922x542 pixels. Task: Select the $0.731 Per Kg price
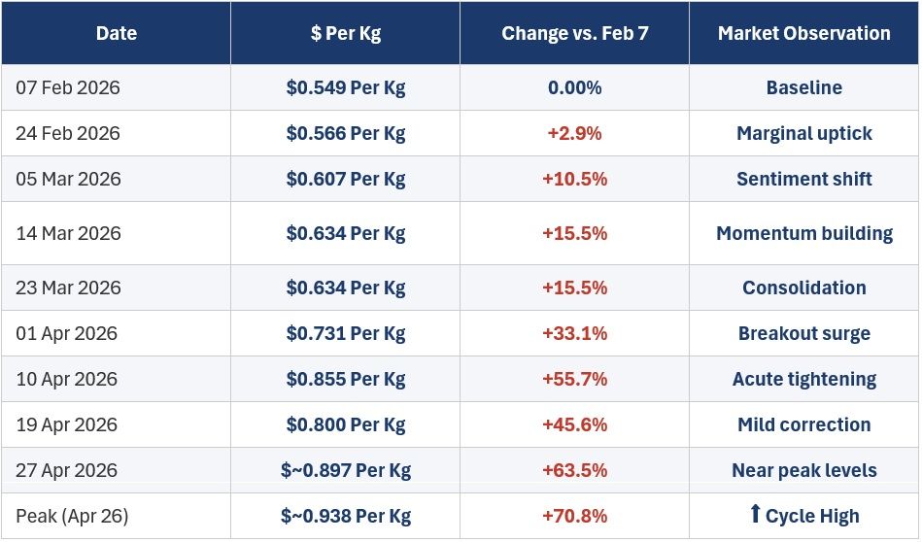[x=345, y=333]
